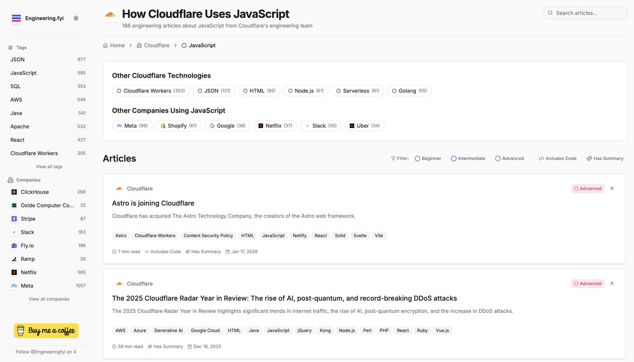634x362 pixels.
Task: Click the Astro tag on first article
Action: [x=121, y=235]
